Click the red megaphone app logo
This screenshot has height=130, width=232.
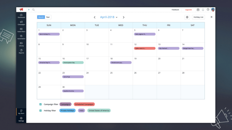point(21,10)
